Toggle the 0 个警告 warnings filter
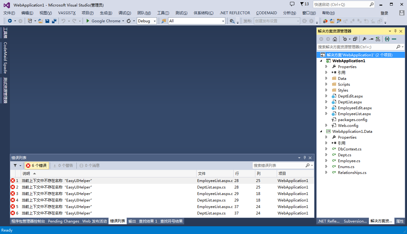407x234 pixels. (63, 166)
